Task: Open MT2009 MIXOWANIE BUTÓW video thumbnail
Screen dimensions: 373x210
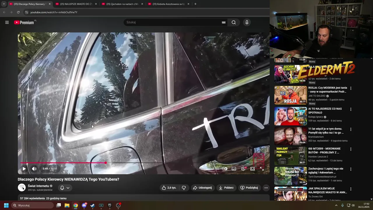Action: pyautogui.click(x=290, y=156)
